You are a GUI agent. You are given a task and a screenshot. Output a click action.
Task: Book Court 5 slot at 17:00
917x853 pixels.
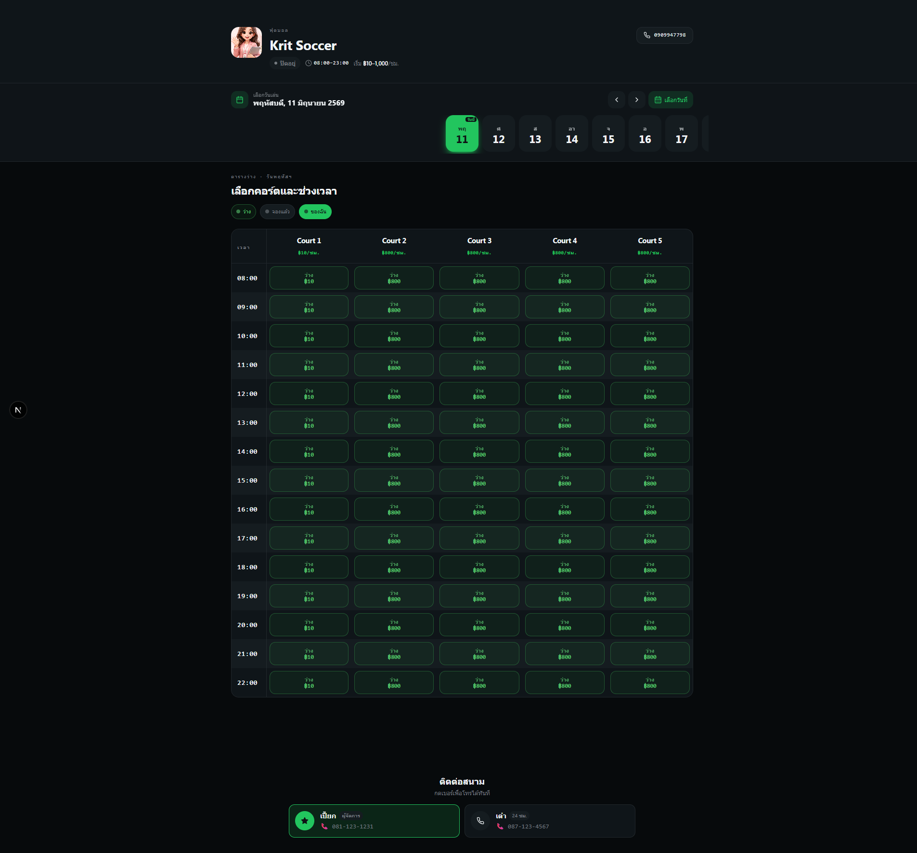650,538
